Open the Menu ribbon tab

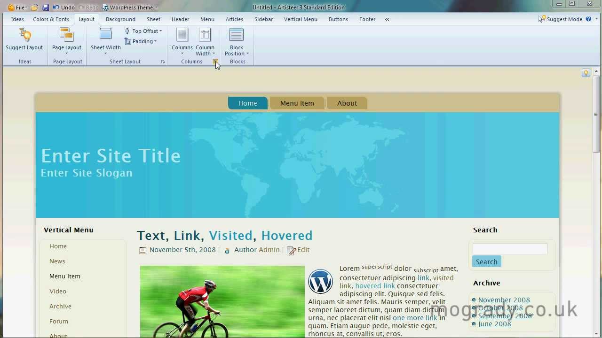tap(207, 19)
